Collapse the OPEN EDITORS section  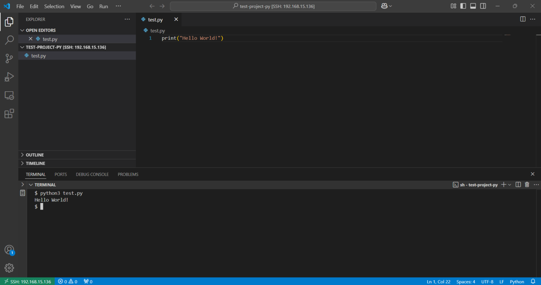coord(22,30)
